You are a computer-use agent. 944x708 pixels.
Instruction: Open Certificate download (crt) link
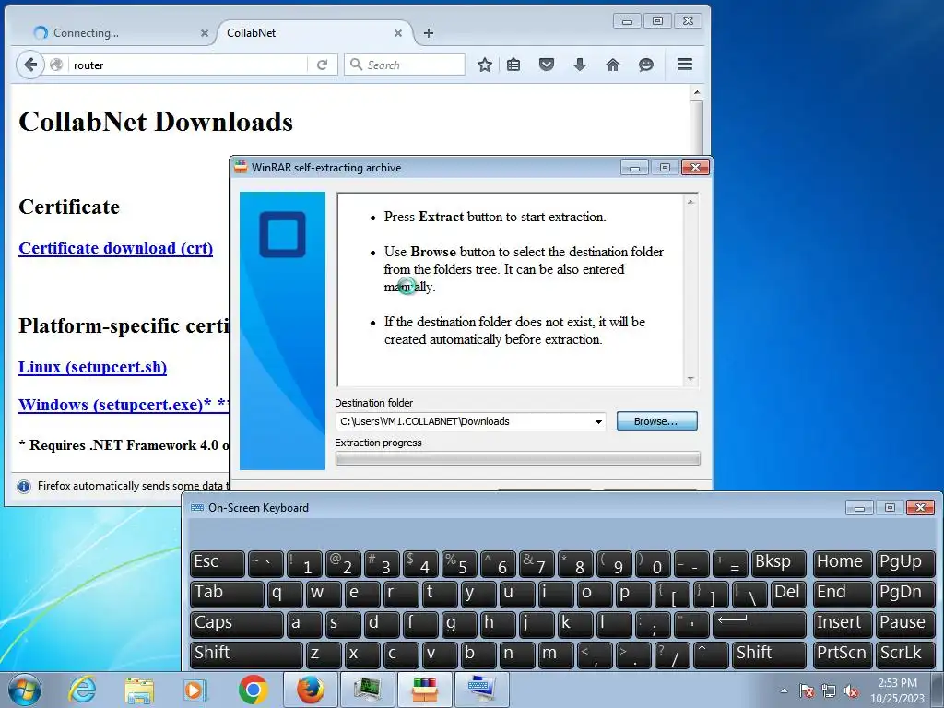click(x=115, y=248)
